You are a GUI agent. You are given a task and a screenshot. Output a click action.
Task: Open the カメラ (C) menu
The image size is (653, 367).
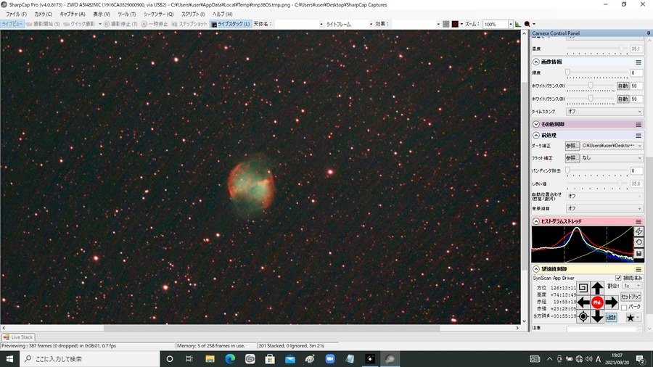43,14
